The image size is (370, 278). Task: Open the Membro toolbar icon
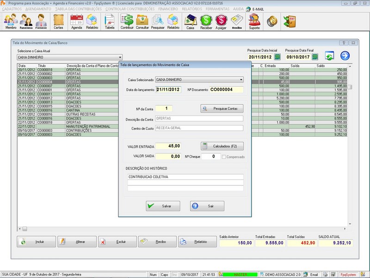(11, 21)
